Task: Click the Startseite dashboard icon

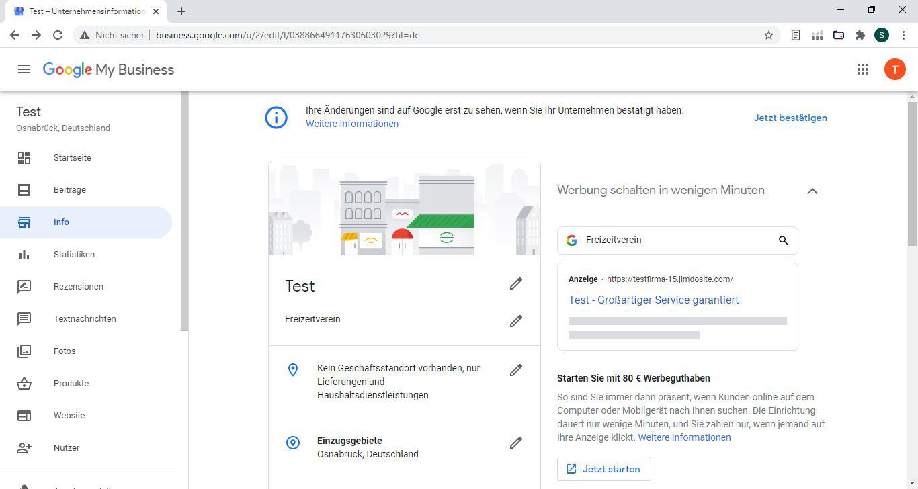Action: [24, 158]
